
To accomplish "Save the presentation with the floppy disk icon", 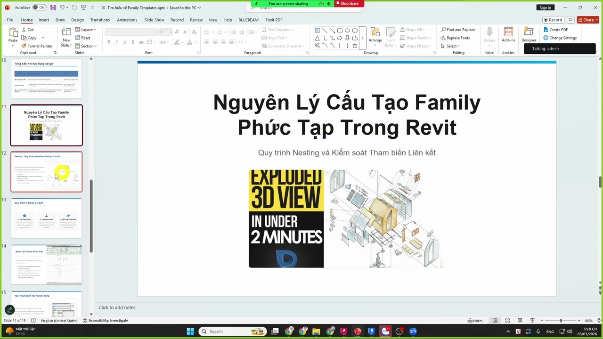I will click(53, 8).
